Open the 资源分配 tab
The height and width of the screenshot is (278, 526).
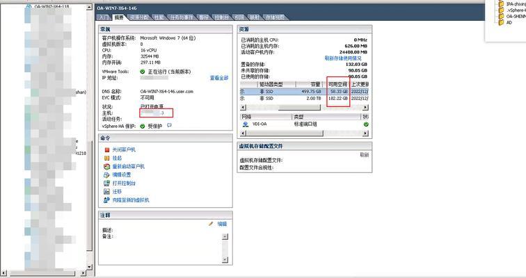(x=139, y=17)
